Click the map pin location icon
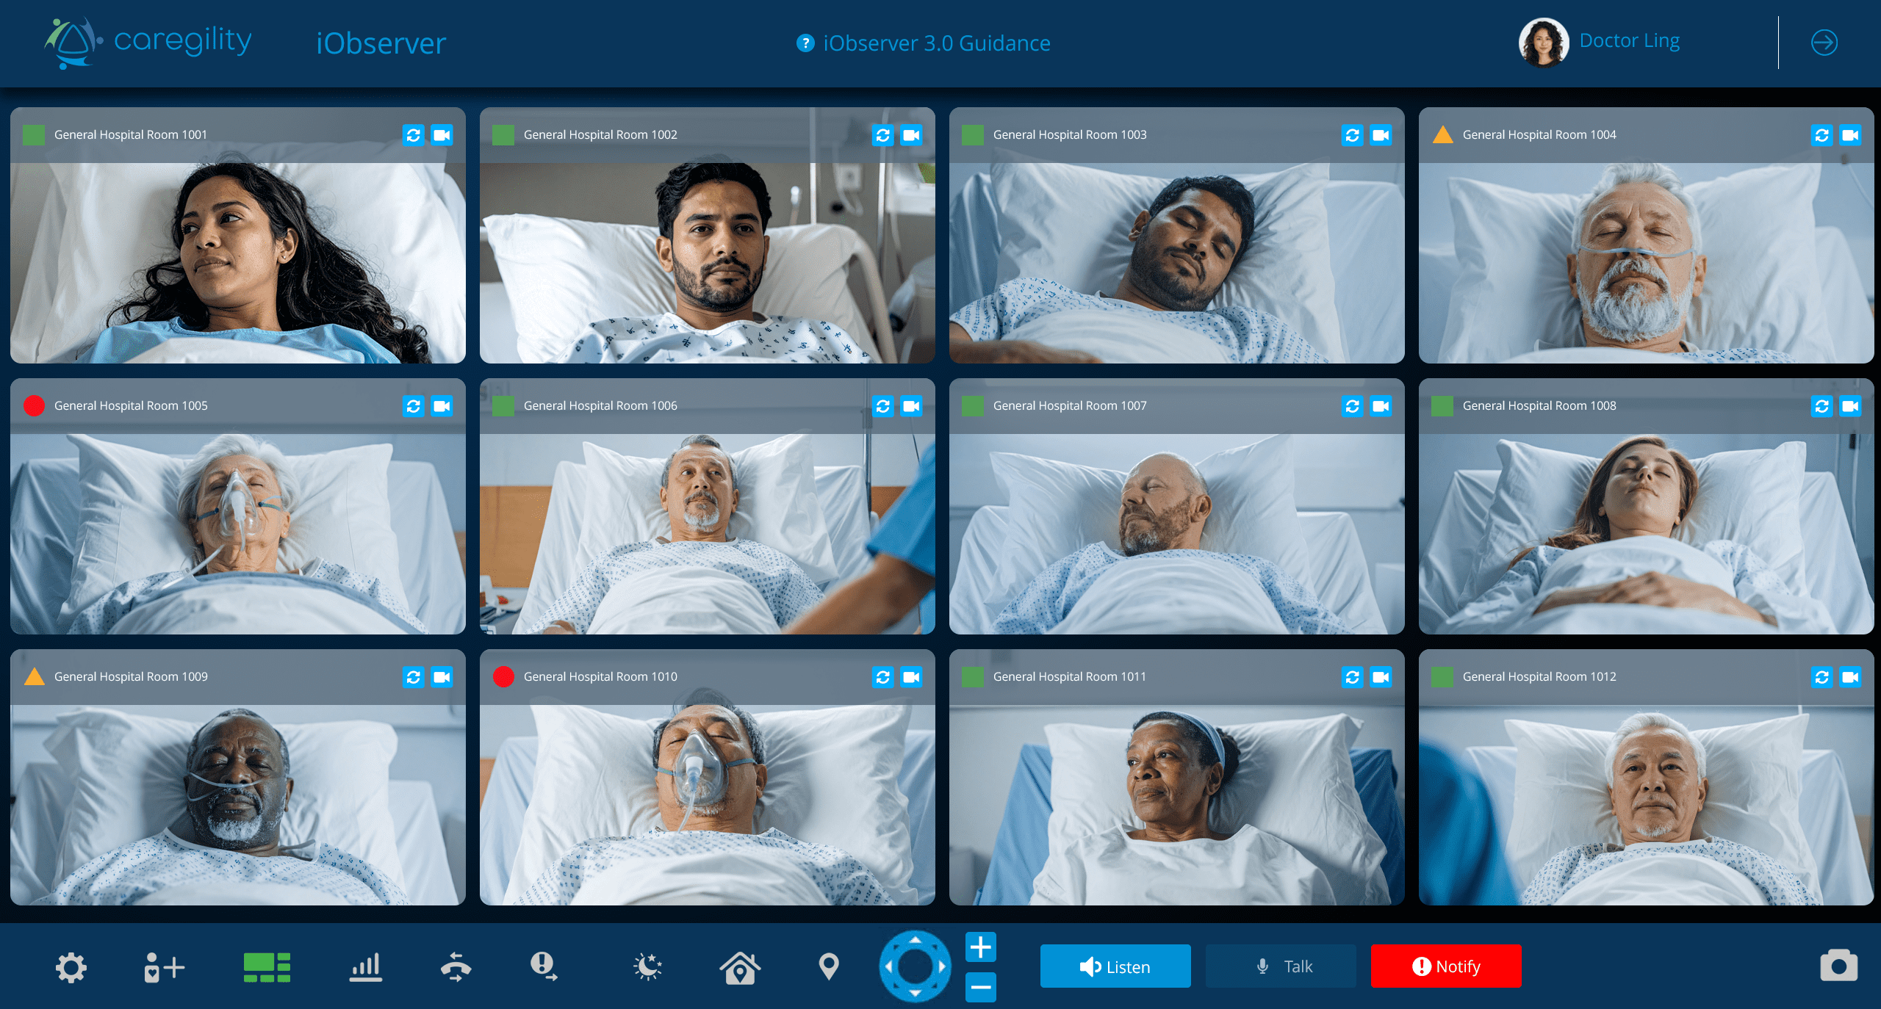Image resolution: width=1881 pixels, height=1009 pixels. [829, 967]
